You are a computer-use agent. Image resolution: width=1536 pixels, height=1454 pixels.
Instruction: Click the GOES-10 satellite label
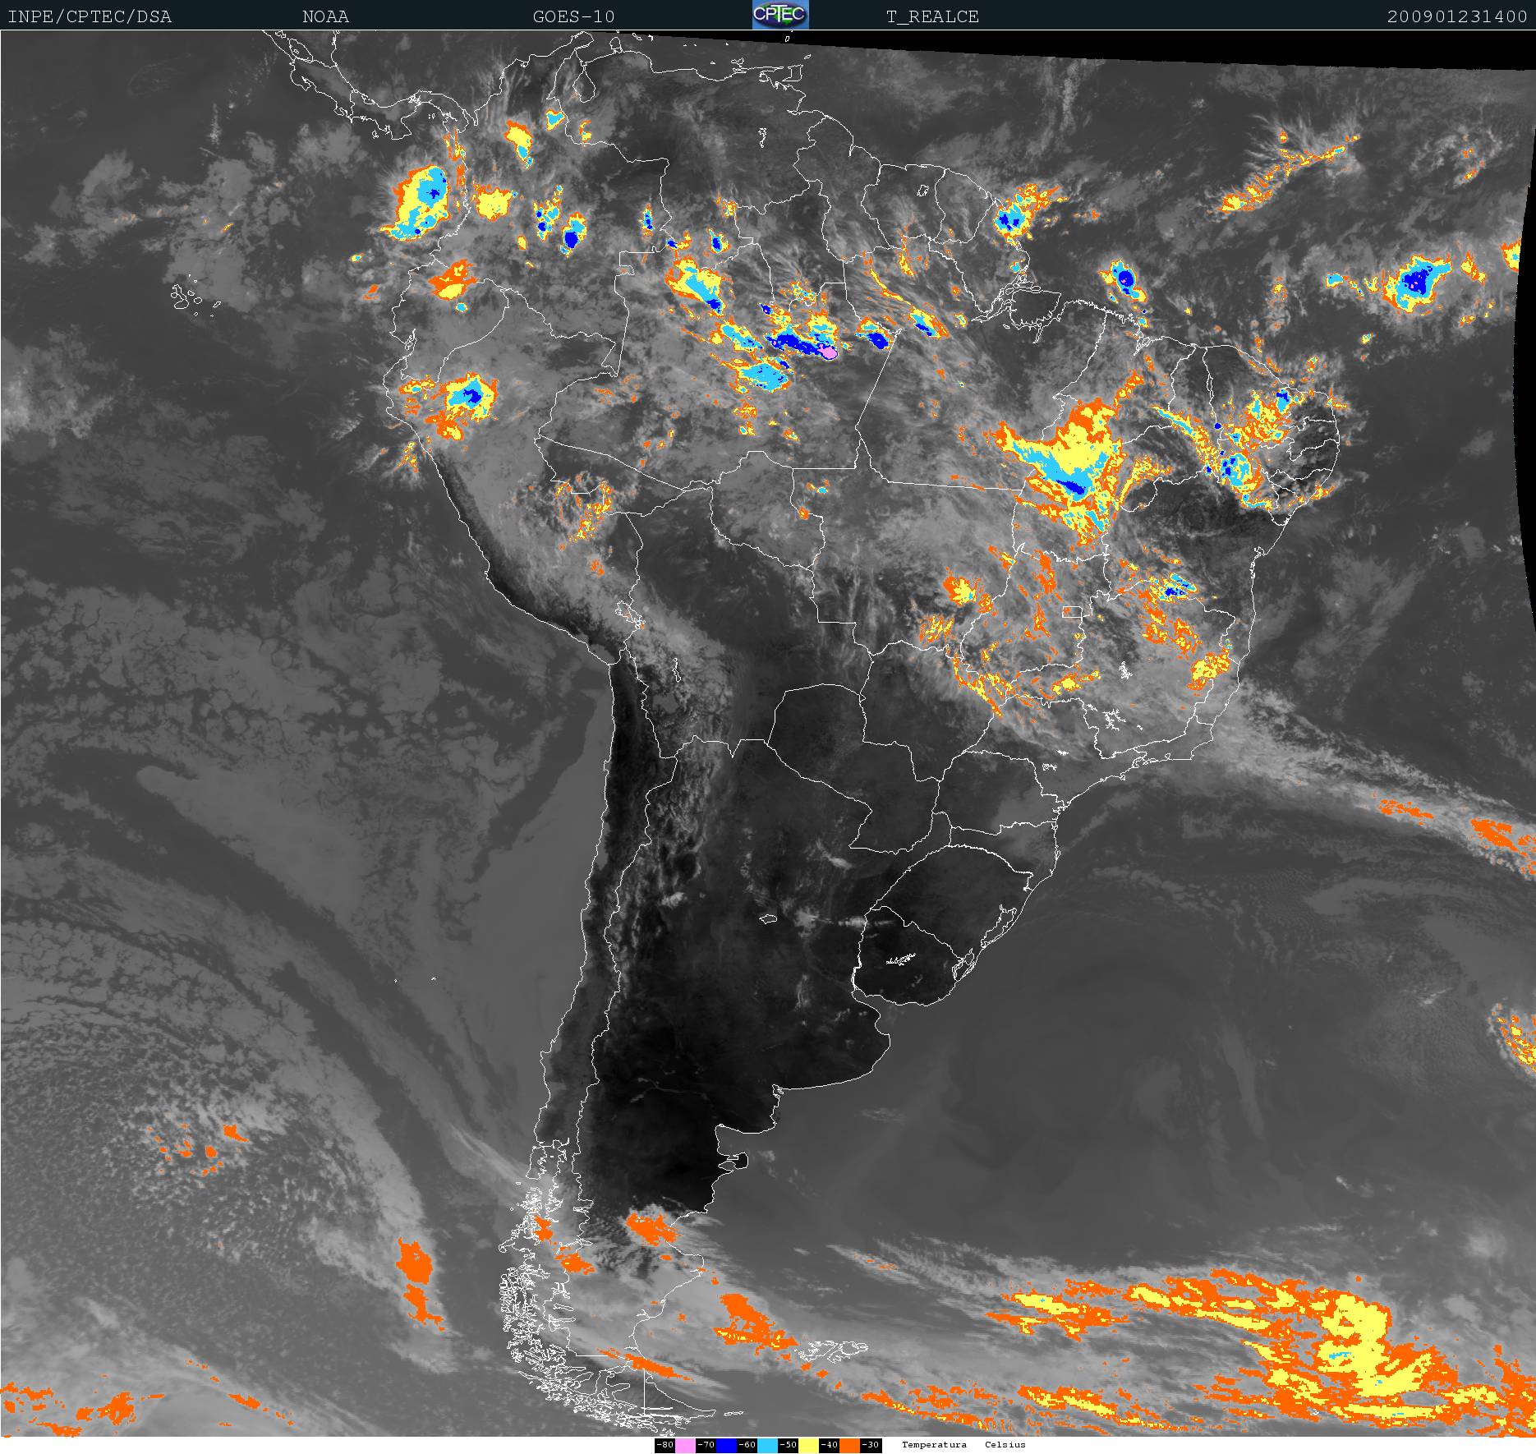(x=573, y=16)
